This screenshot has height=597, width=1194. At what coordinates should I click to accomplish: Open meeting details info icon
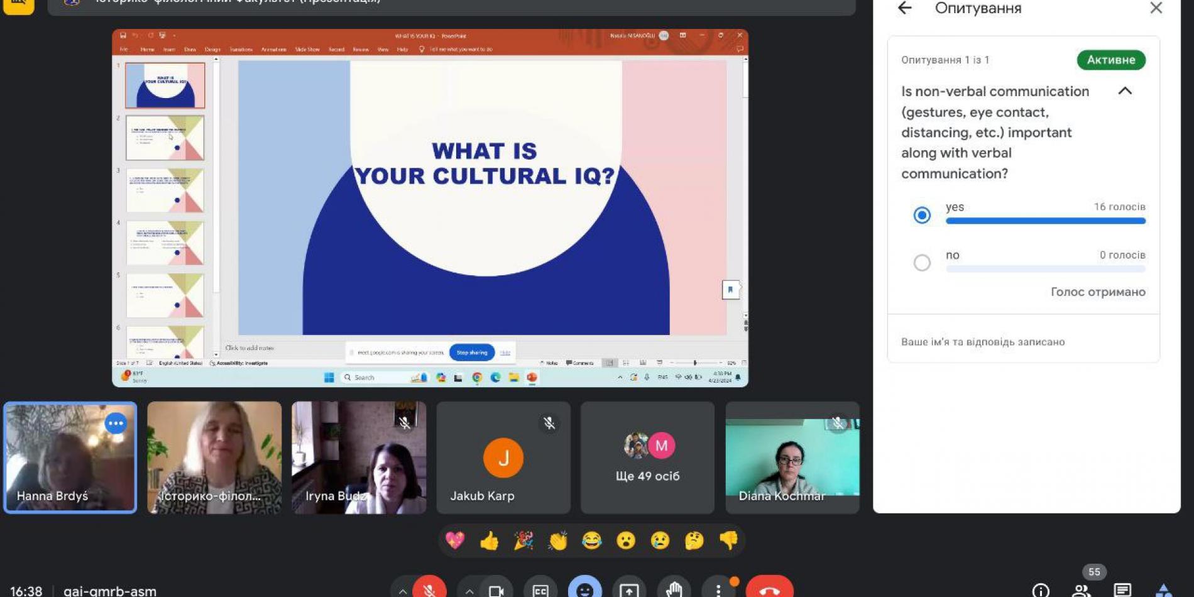[x=1041, y=590]
